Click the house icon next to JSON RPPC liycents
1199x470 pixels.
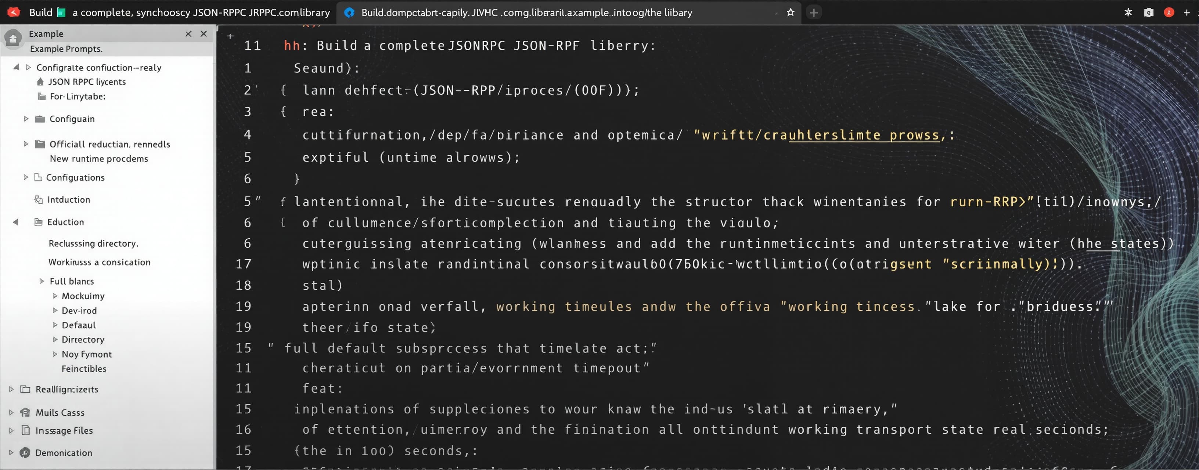tap(40, 82)
